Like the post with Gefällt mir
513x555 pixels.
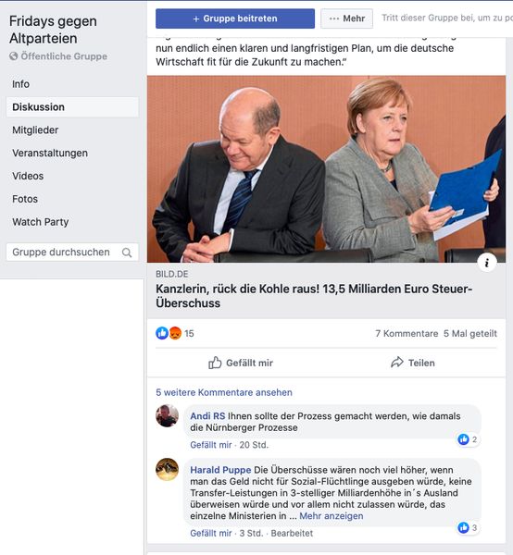coord(241,363)
